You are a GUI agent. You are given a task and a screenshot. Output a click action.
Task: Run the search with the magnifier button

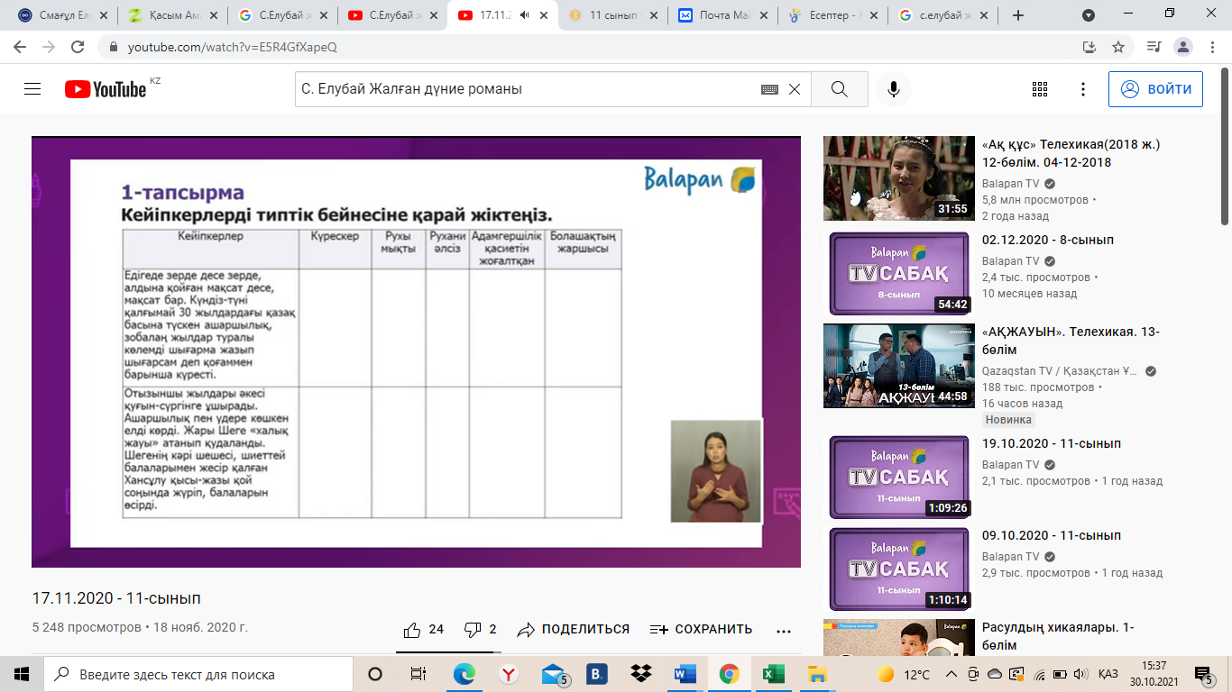840,89
